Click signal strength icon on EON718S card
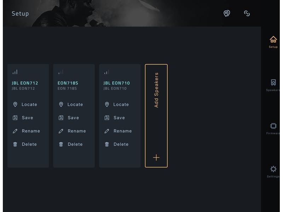Screen dimensions: 283x212 pyautogui.click(x=61, y=72)
